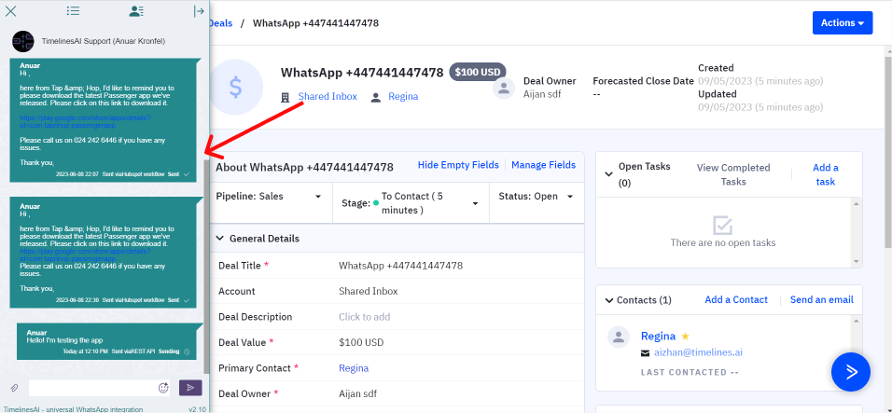
Task: Click the blue floating arrow button
Action: [850, 372]
